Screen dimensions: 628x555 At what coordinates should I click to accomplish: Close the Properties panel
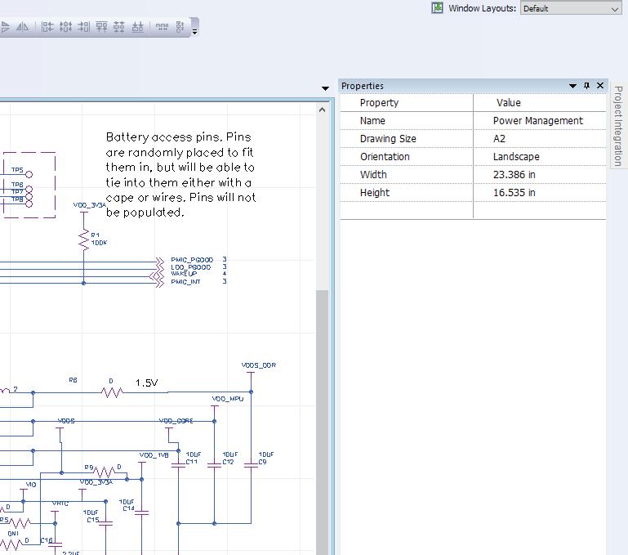(600, 85)
